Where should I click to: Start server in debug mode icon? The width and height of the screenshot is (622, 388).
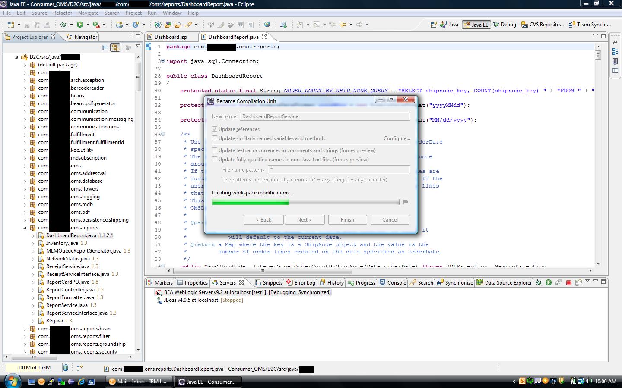[x=539, y=283]
